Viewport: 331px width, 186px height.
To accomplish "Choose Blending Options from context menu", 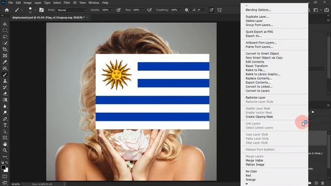I will point(258,10).
